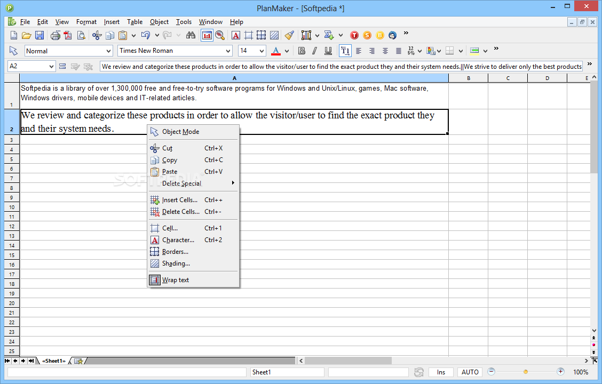This screenshot has width=602, height=384.
Task: Open the Normal paragraph style dropdown
Action: (x=108, y=51)
